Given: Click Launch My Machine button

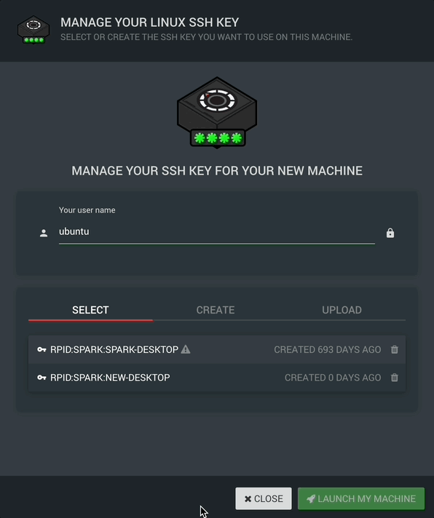Looking at the screenshot, I should 361,498.
